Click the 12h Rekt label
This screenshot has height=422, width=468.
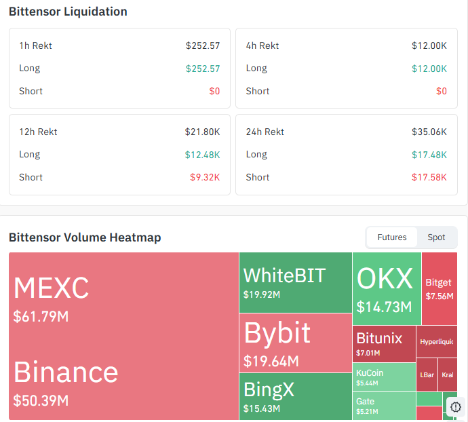38,132
